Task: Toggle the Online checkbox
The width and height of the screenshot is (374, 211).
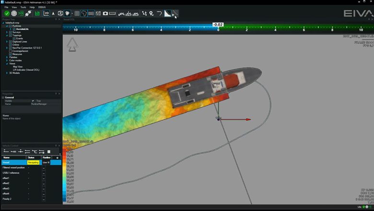Action: pos(10,45)
